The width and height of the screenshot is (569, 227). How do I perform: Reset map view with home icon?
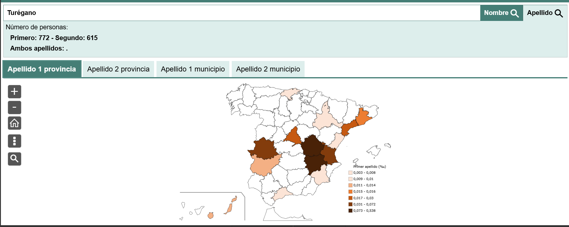point(14,123)
